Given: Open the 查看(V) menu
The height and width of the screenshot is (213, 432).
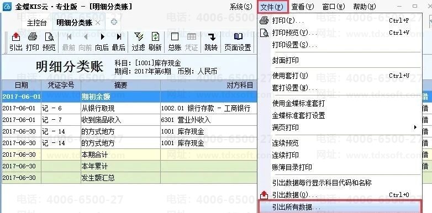Looking at the screenshot, I should (x=303, y=6).
